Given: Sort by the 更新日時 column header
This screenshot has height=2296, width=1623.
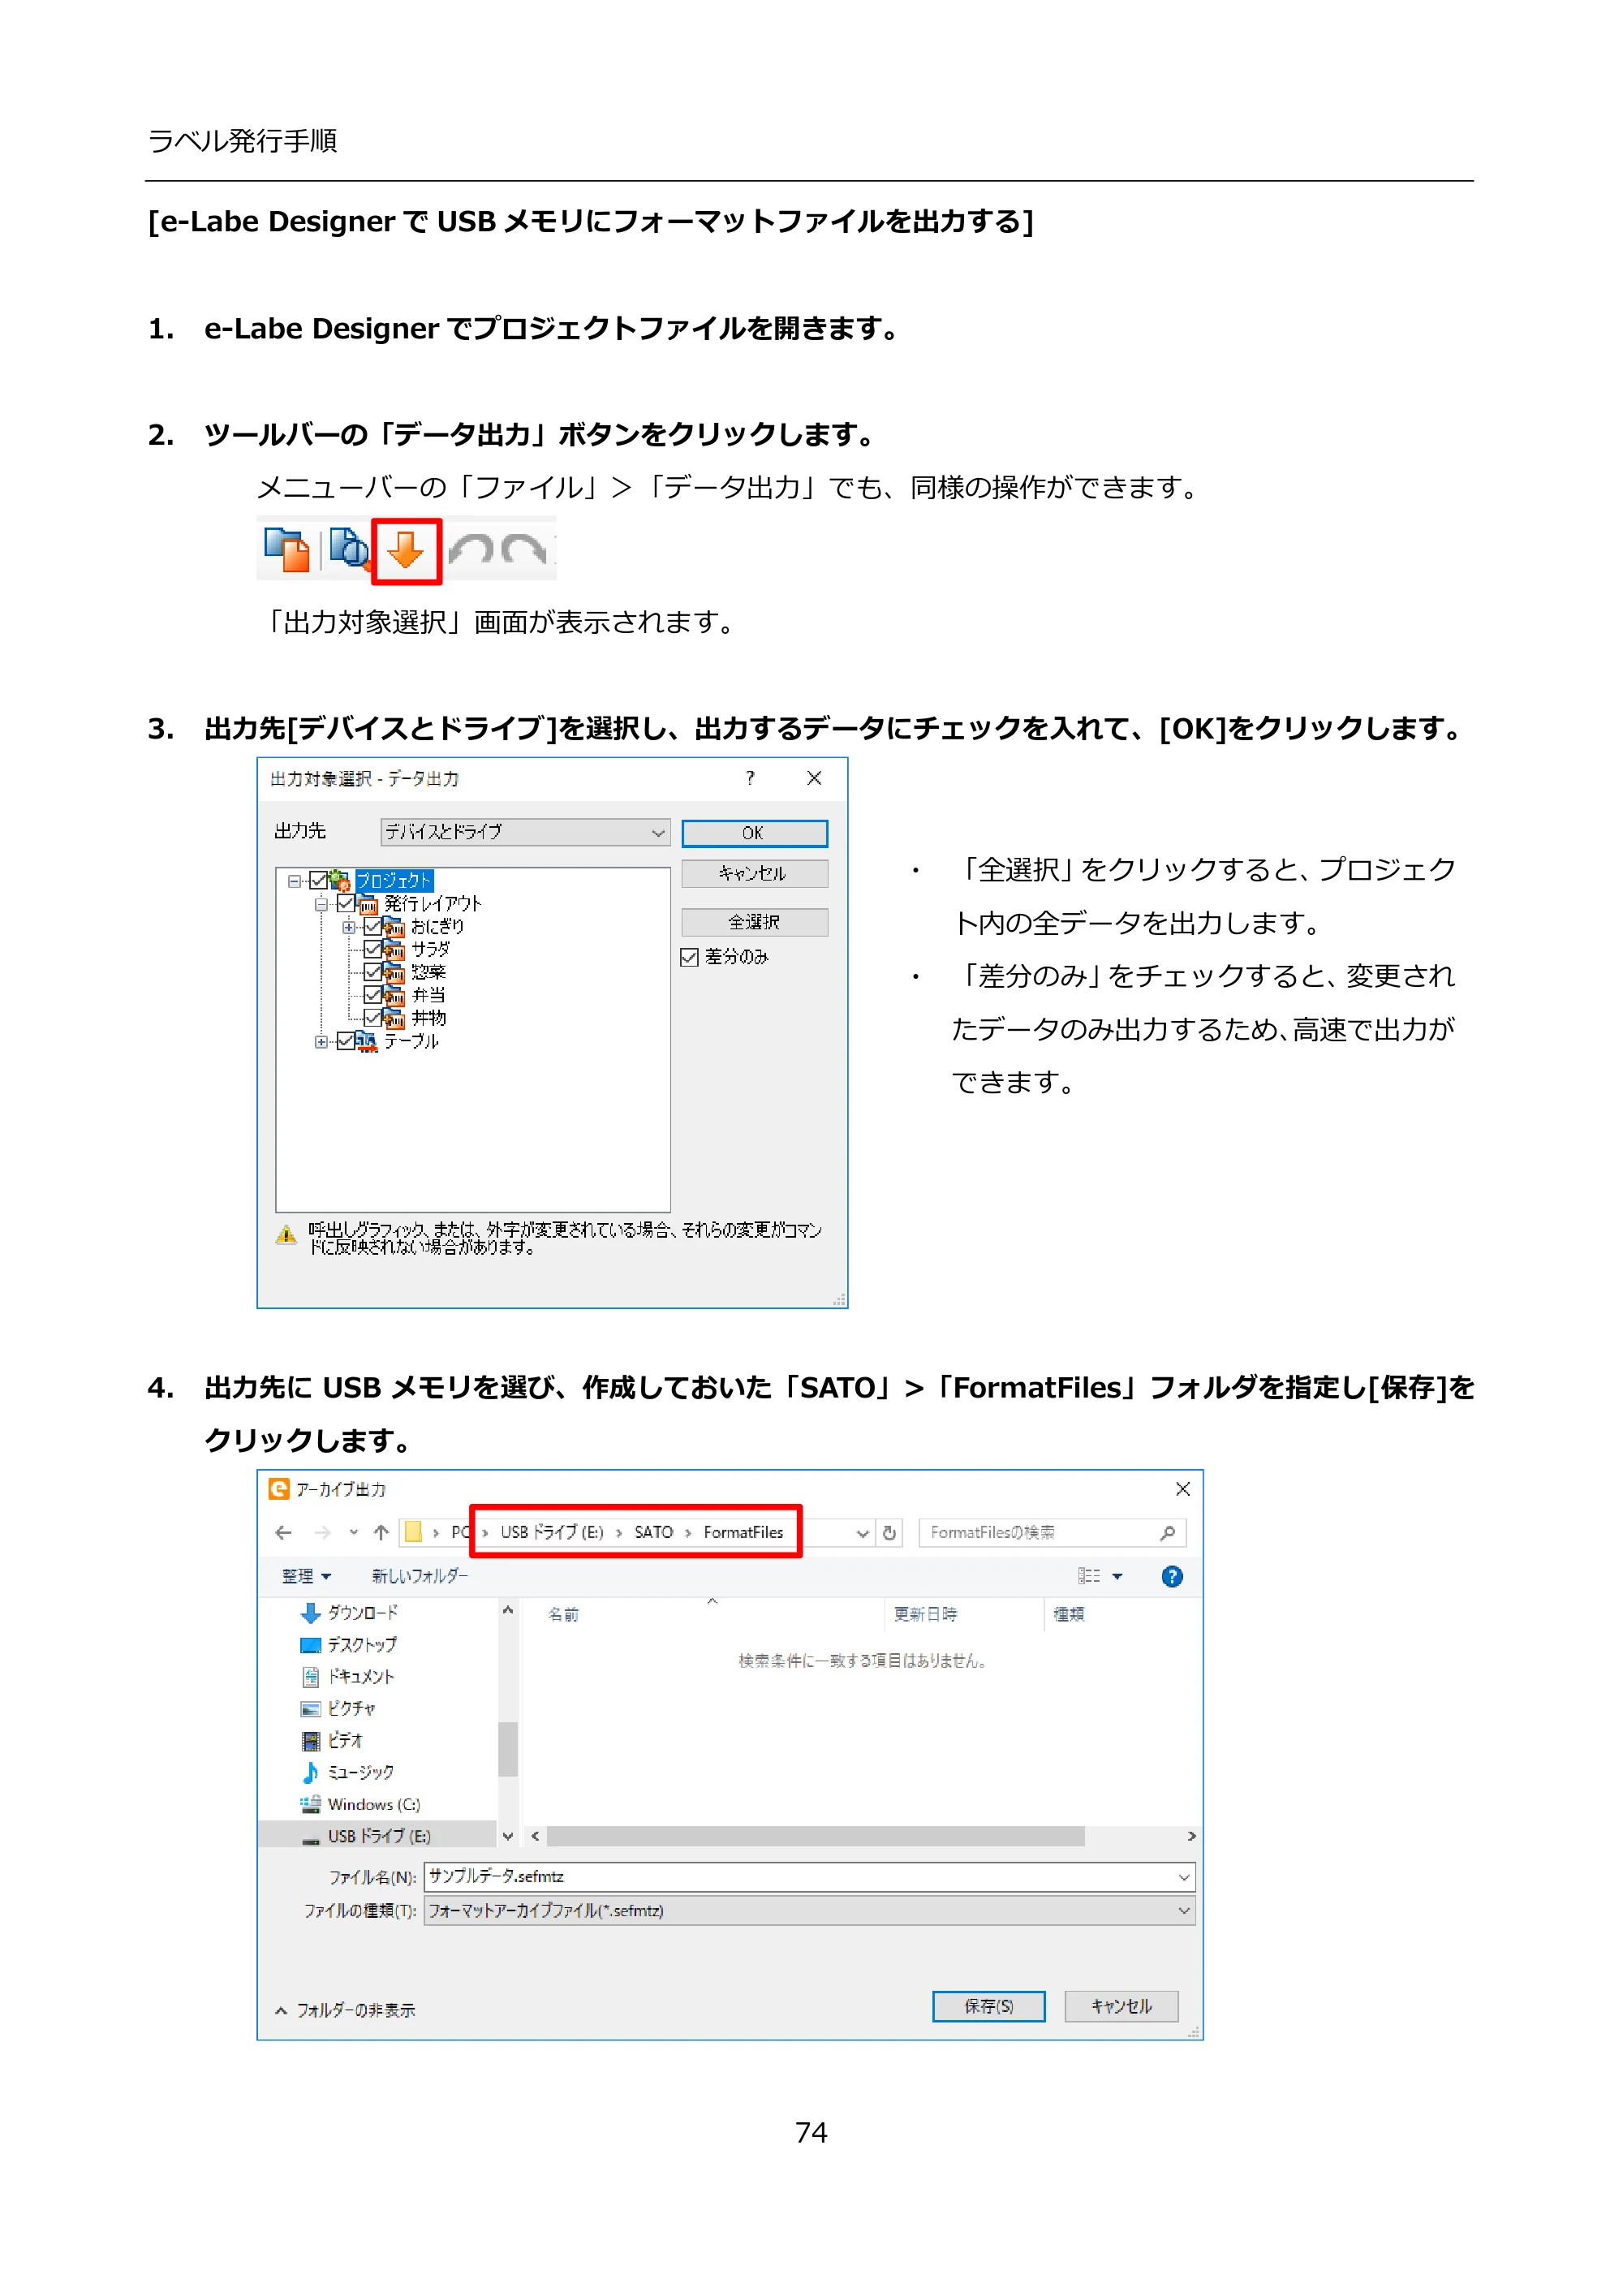Looking at the screenshot, I should [925, 1614].
